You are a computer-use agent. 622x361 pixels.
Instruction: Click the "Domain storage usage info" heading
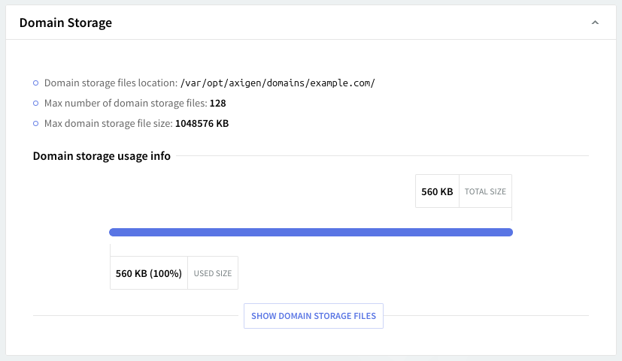(x=102, y=156)
